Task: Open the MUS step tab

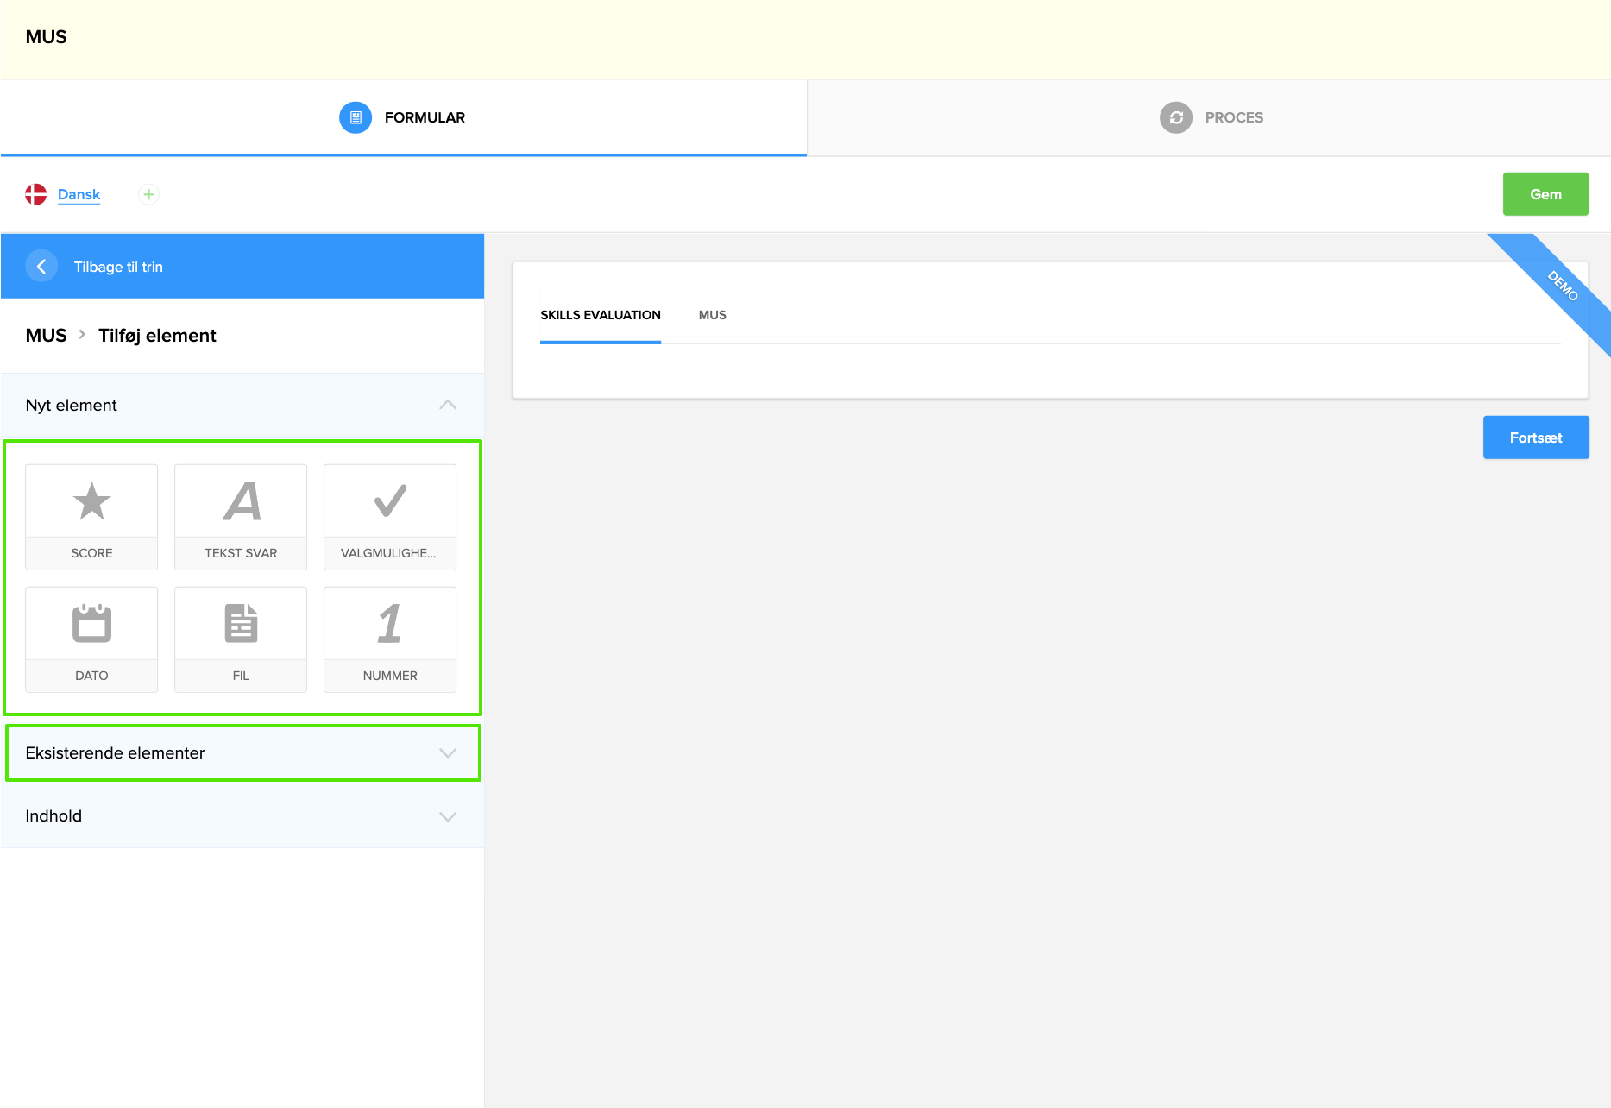Action: [x=712, y=315]
